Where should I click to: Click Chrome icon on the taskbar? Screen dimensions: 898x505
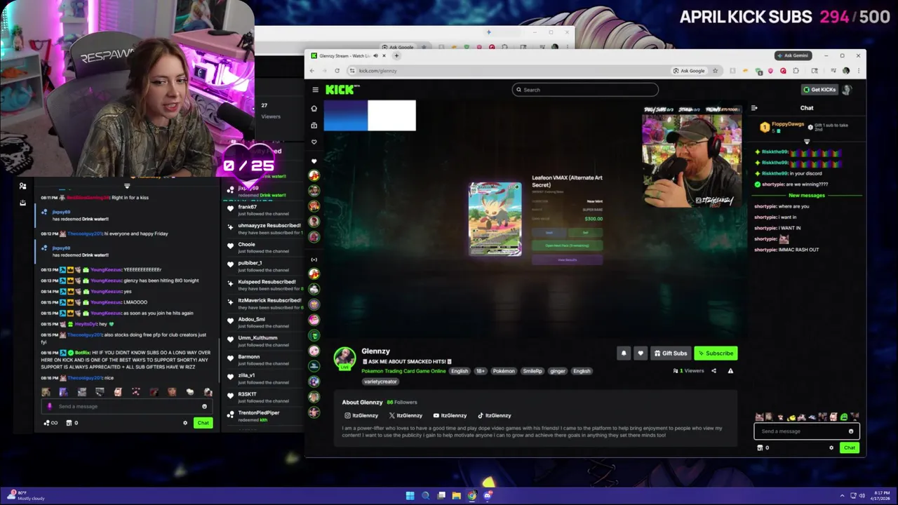[x=471, y=496]
